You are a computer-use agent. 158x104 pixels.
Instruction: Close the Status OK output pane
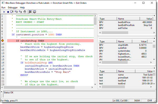(2, 92)
